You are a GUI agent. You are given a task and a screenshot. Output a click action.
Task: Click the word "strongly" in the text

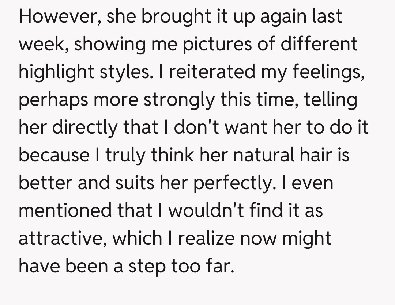pyautogui.click(x=178, y=100)
